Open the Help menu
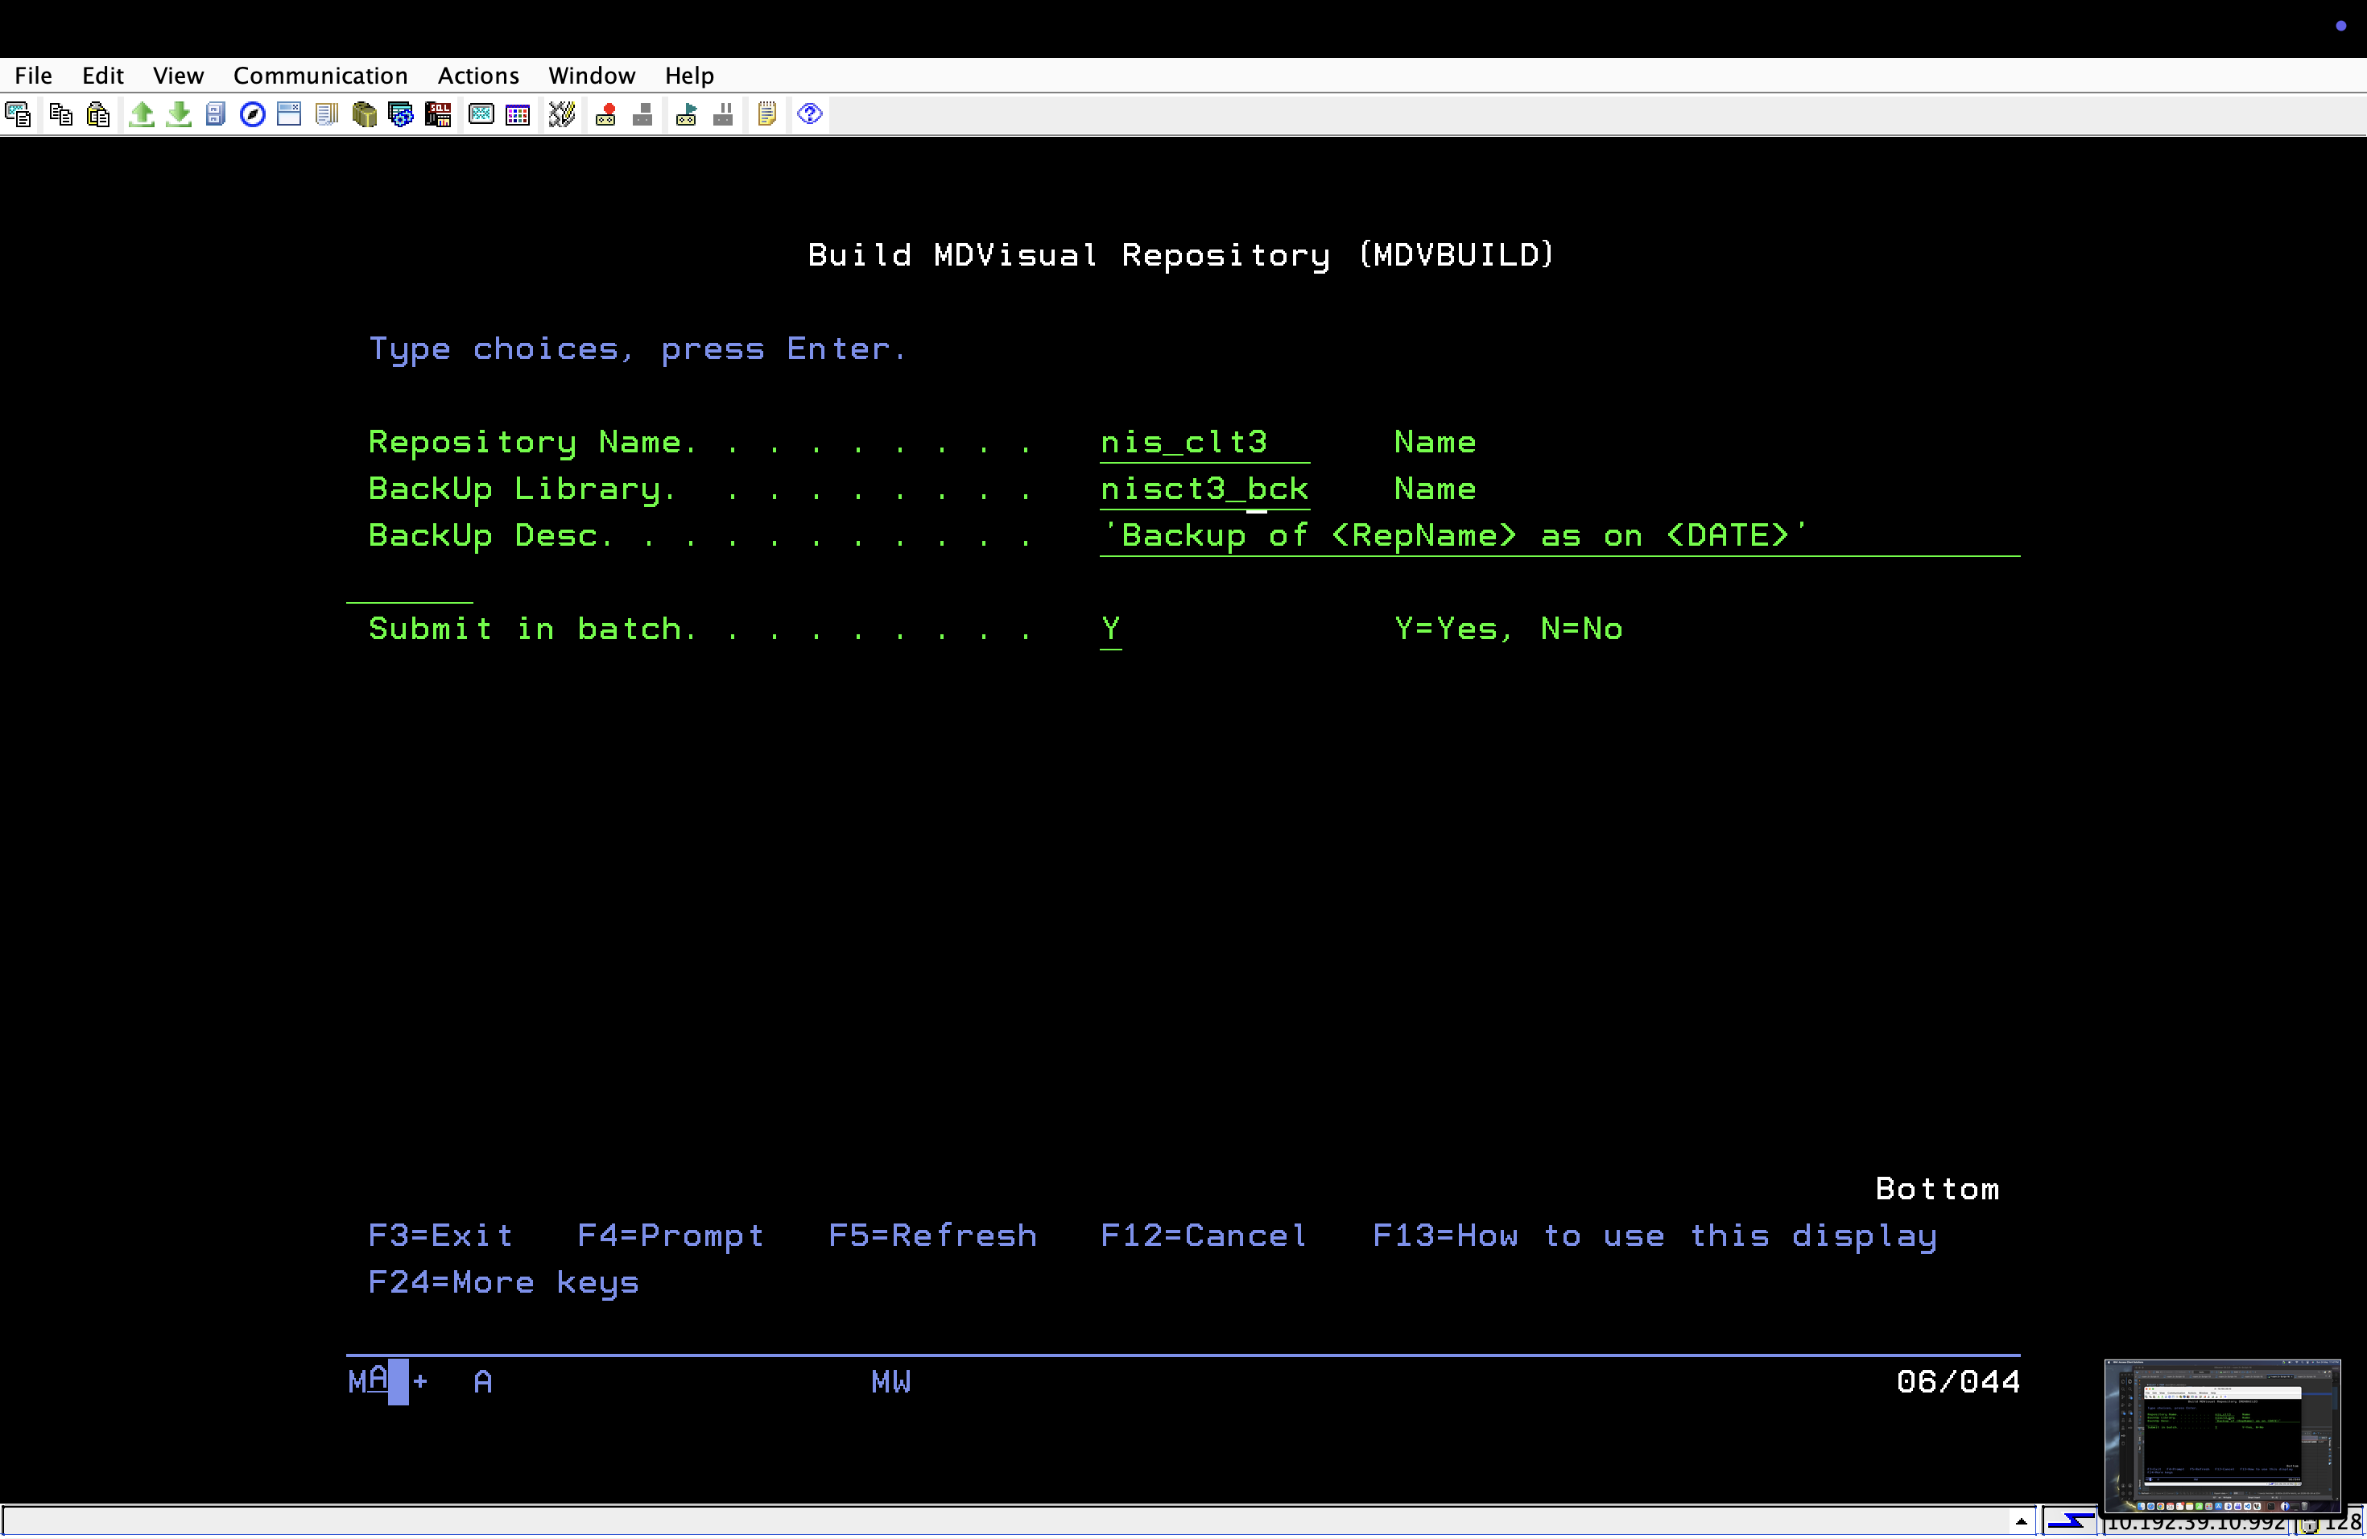Viewport: 2367px width, 1539px height. (x=689, y=76)
